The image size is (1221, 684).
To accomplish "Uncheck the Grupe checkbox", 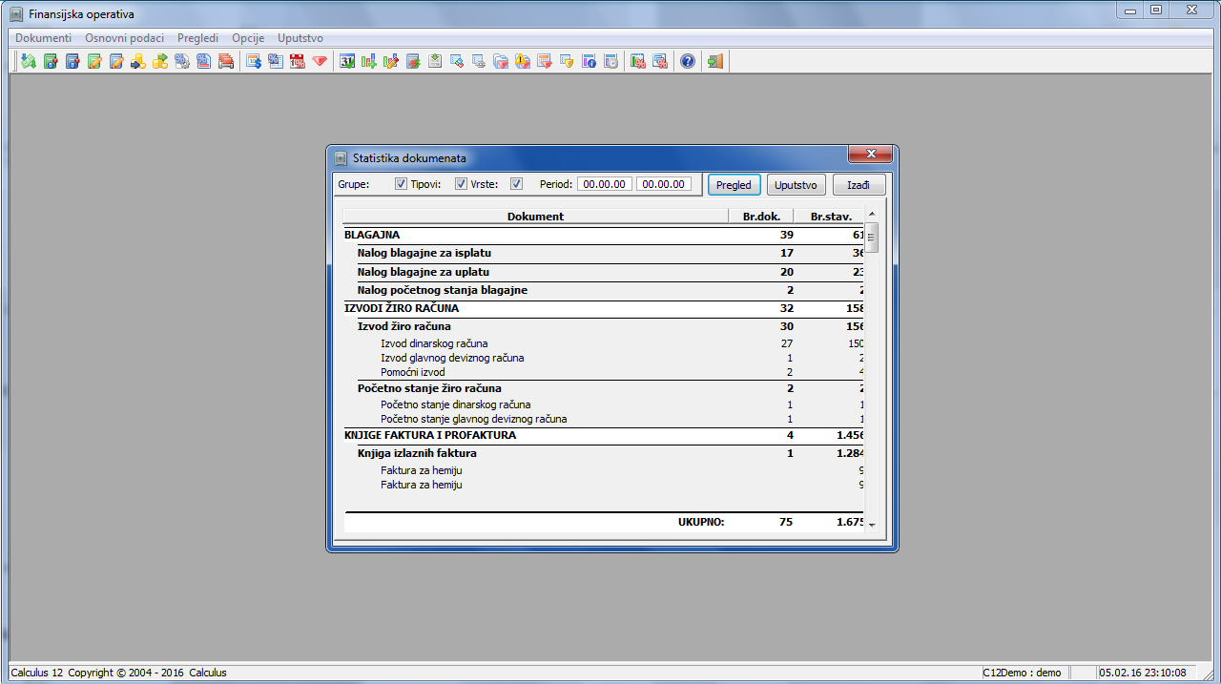I will point(401,184).
